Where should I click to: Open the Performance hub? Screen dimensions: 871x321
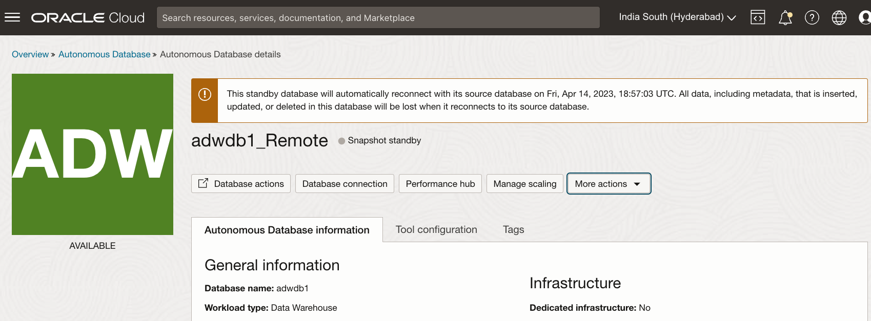(440, 184)
